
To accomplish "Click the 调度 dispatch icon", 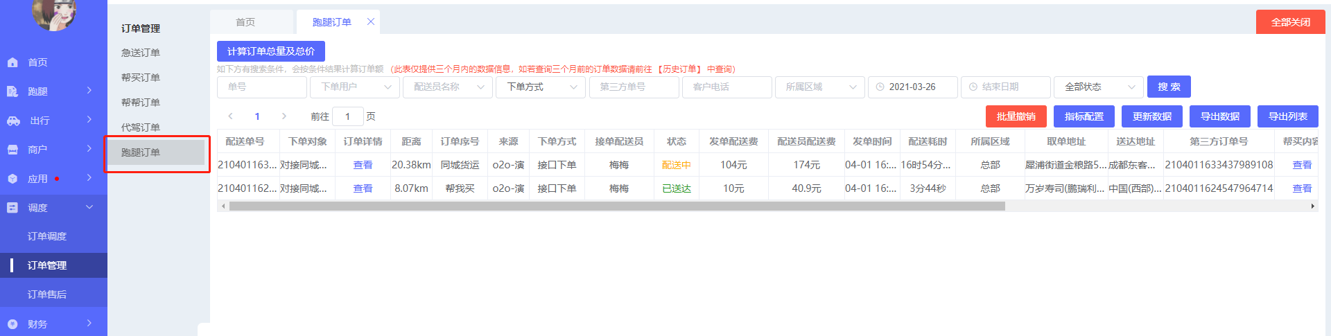I will click(x=12, y=208).
